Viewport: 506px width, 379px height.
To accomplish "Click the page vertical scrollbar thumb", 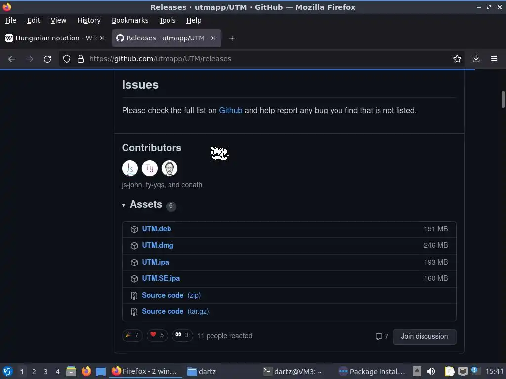I will pos(503,100).
